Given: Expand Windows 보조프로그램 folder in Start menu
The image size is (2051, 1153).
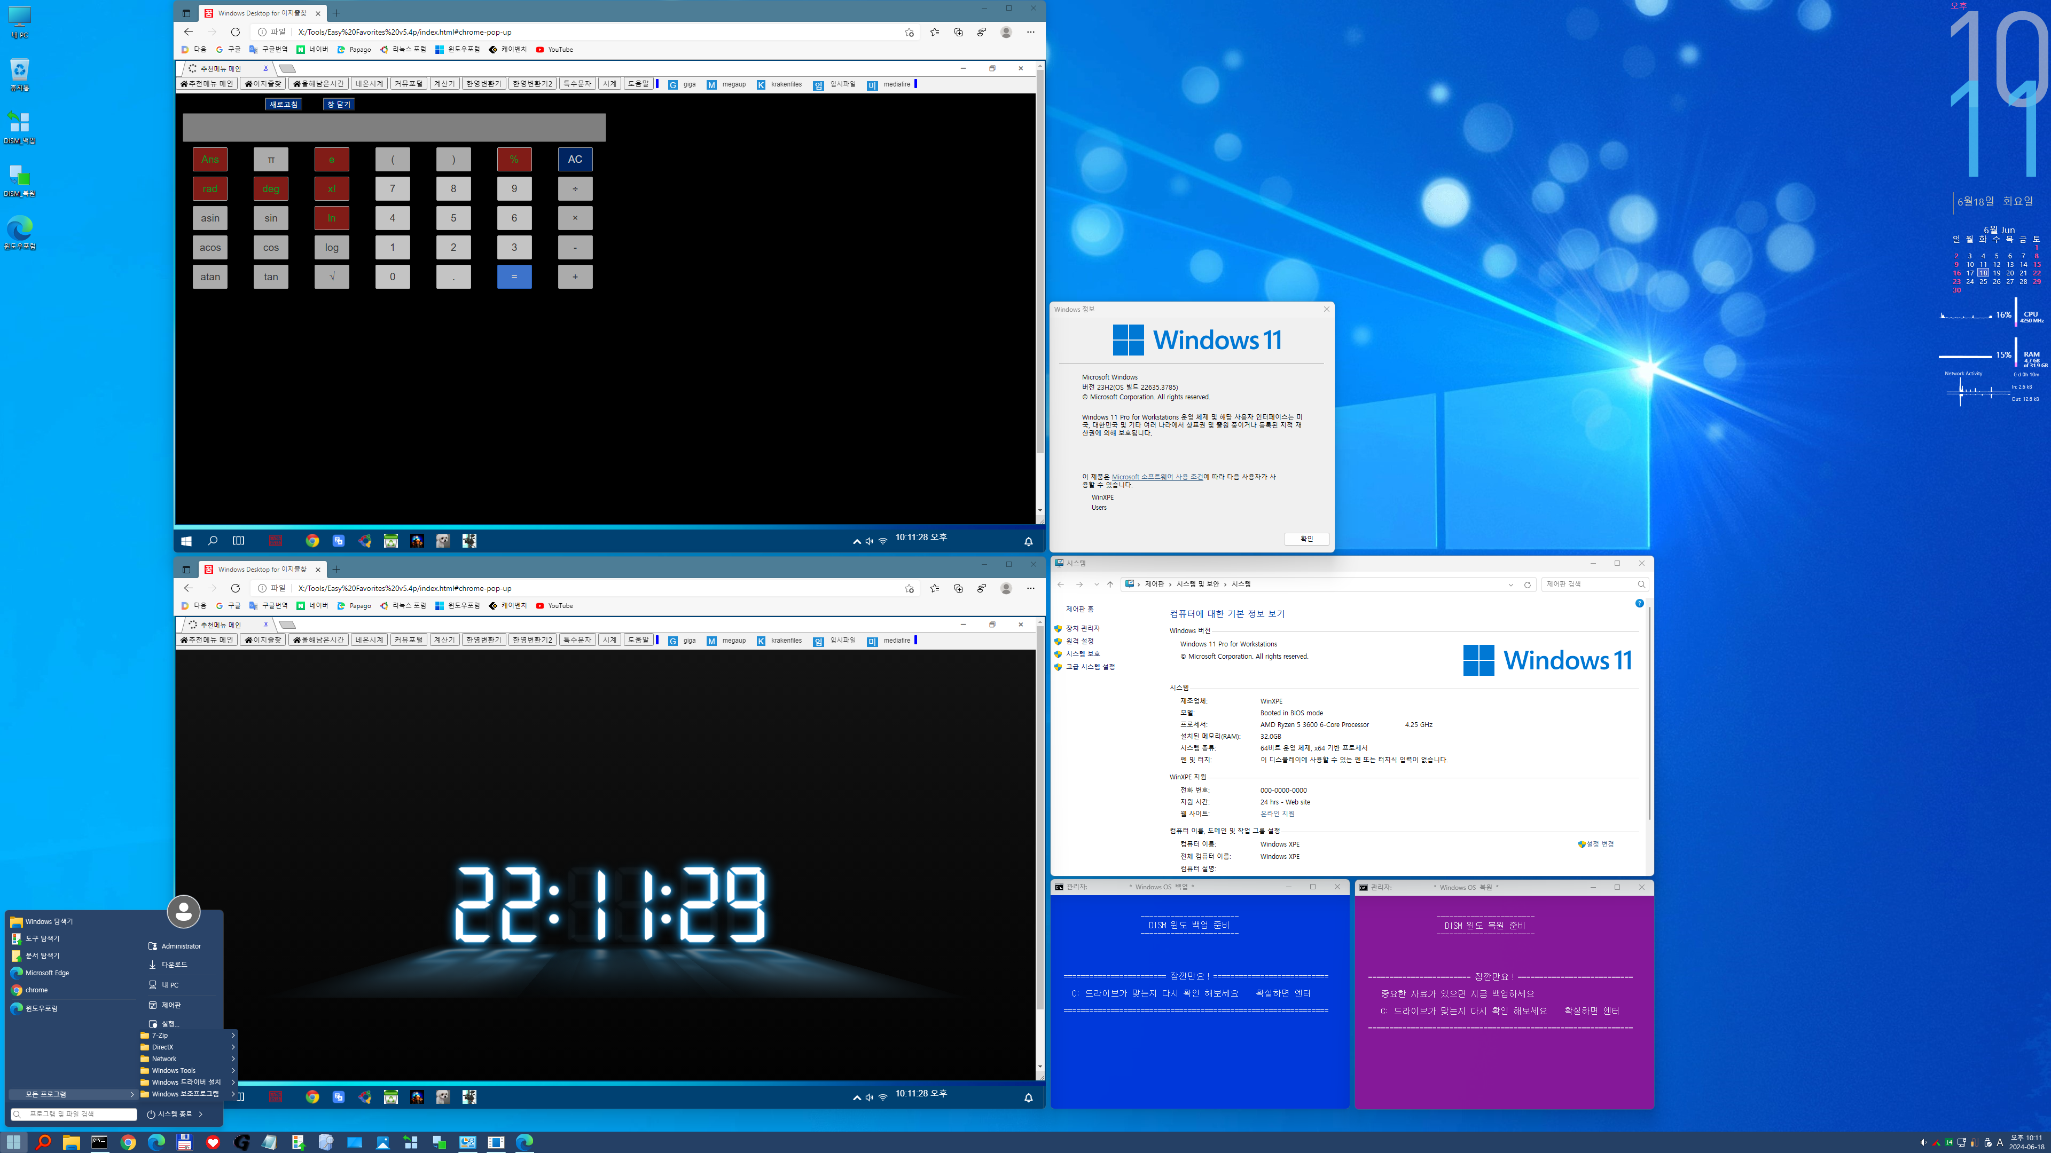Looking at the screenshot, I should (188, 1094).
